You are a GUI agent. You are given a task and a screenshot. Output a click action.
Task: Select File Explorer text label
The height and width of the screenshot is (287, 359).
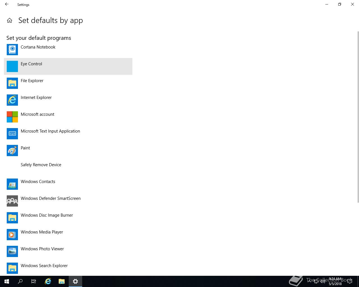32,81
